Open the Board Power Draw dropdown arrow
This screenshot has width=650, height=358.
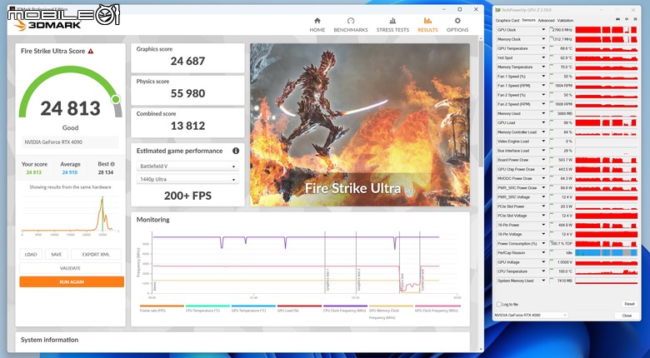[543, 160]
